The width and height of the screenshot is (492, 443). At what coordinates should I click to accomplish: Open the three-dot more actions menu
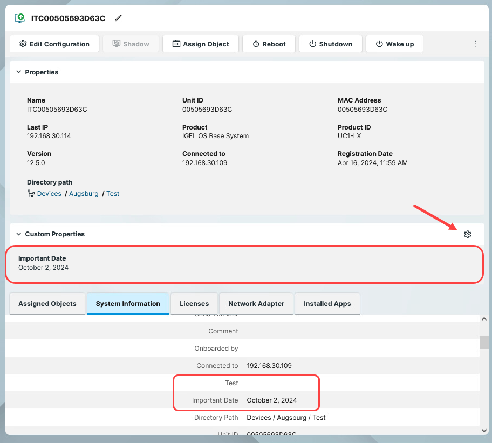475,44
